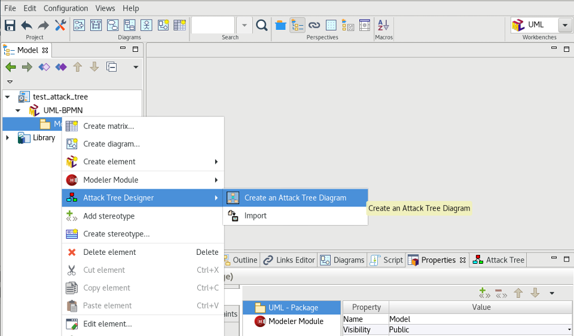Open project configuration wrench icon
Image resolution: width=574 pixels, height=336 pixels.
pyautogui.click(x=60, y=25)
